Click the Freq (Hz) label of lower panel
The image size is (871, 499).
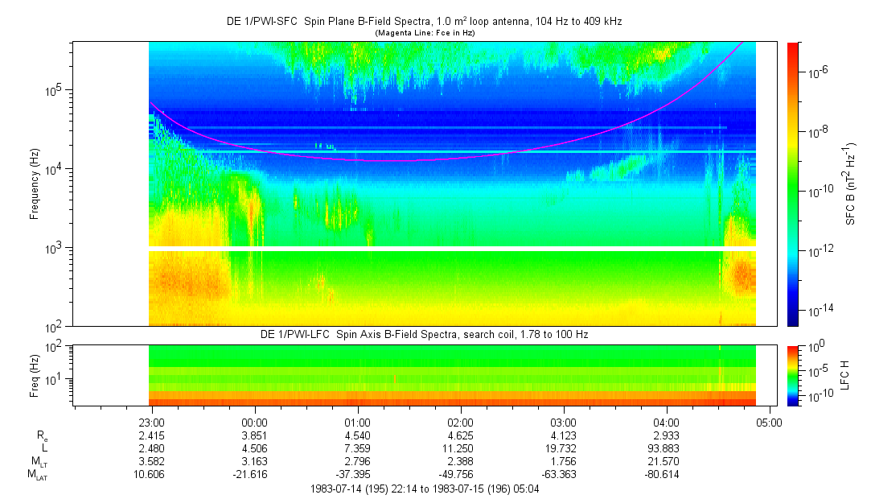35,374
